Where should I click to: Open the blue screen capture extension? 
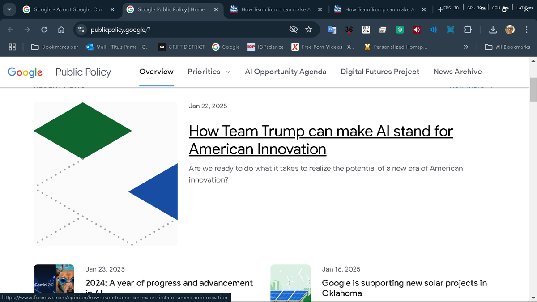click(x=451, y=30)
